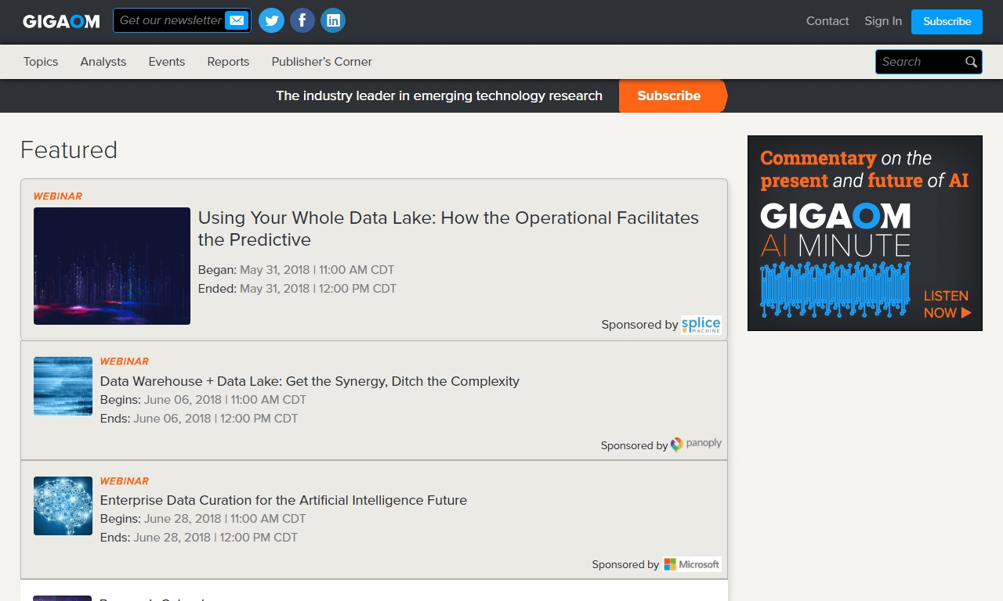Open the Analysts menu

tap(103, 62)
